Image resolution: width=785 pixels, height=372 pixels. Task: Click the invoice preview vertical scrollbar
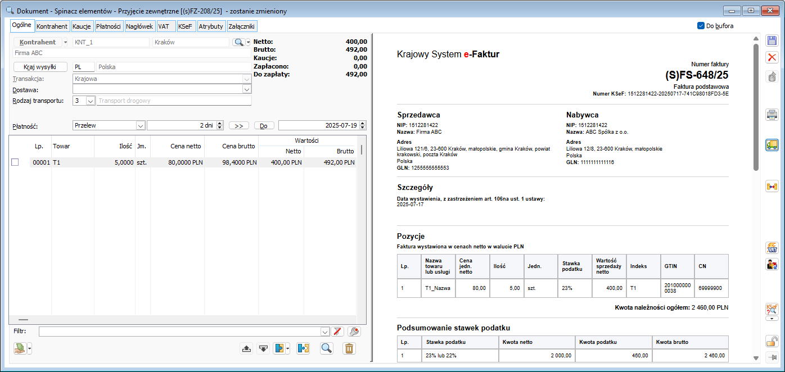point(756,106)
